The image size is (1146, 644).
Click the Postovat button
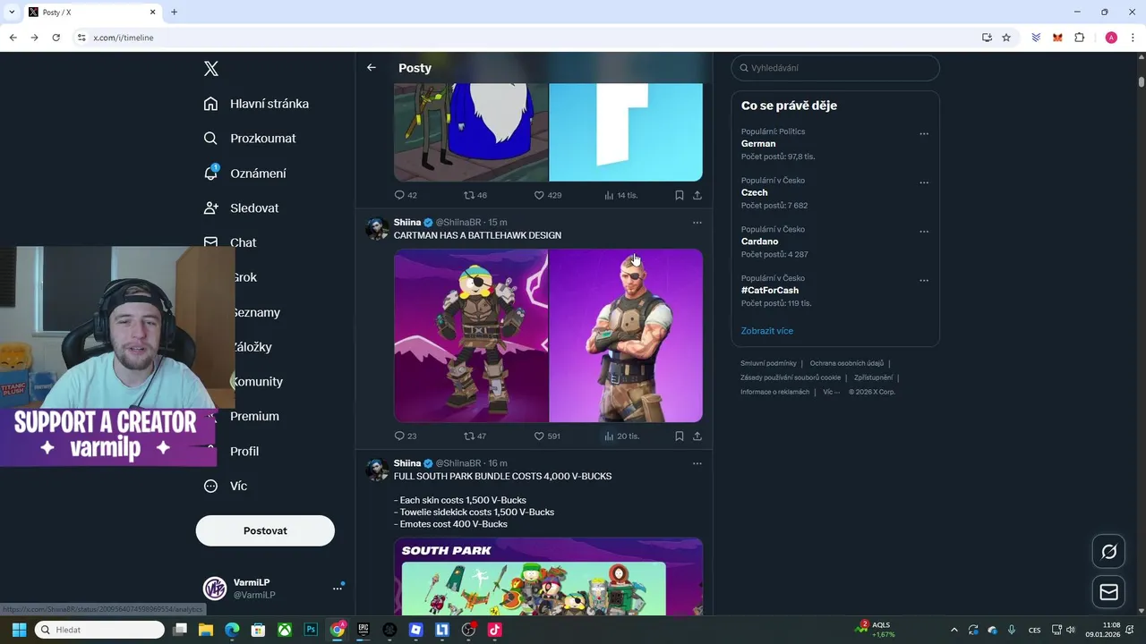(x=265, y=530)
